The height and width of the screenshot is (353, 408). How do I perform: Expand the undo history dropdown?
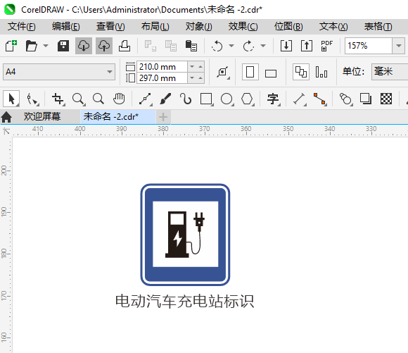pos(231,46)
